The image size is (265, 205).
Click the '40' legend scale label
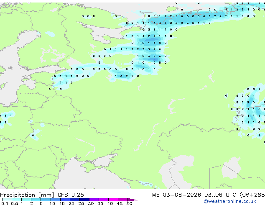[x=110, y=203]
